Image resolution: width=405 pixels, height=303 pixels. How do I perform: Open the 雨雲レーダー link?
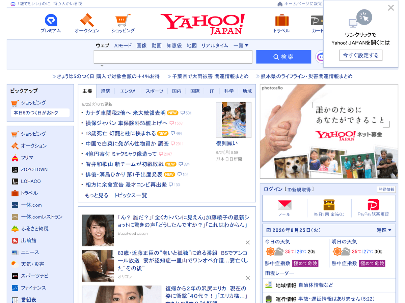(279, 273)
